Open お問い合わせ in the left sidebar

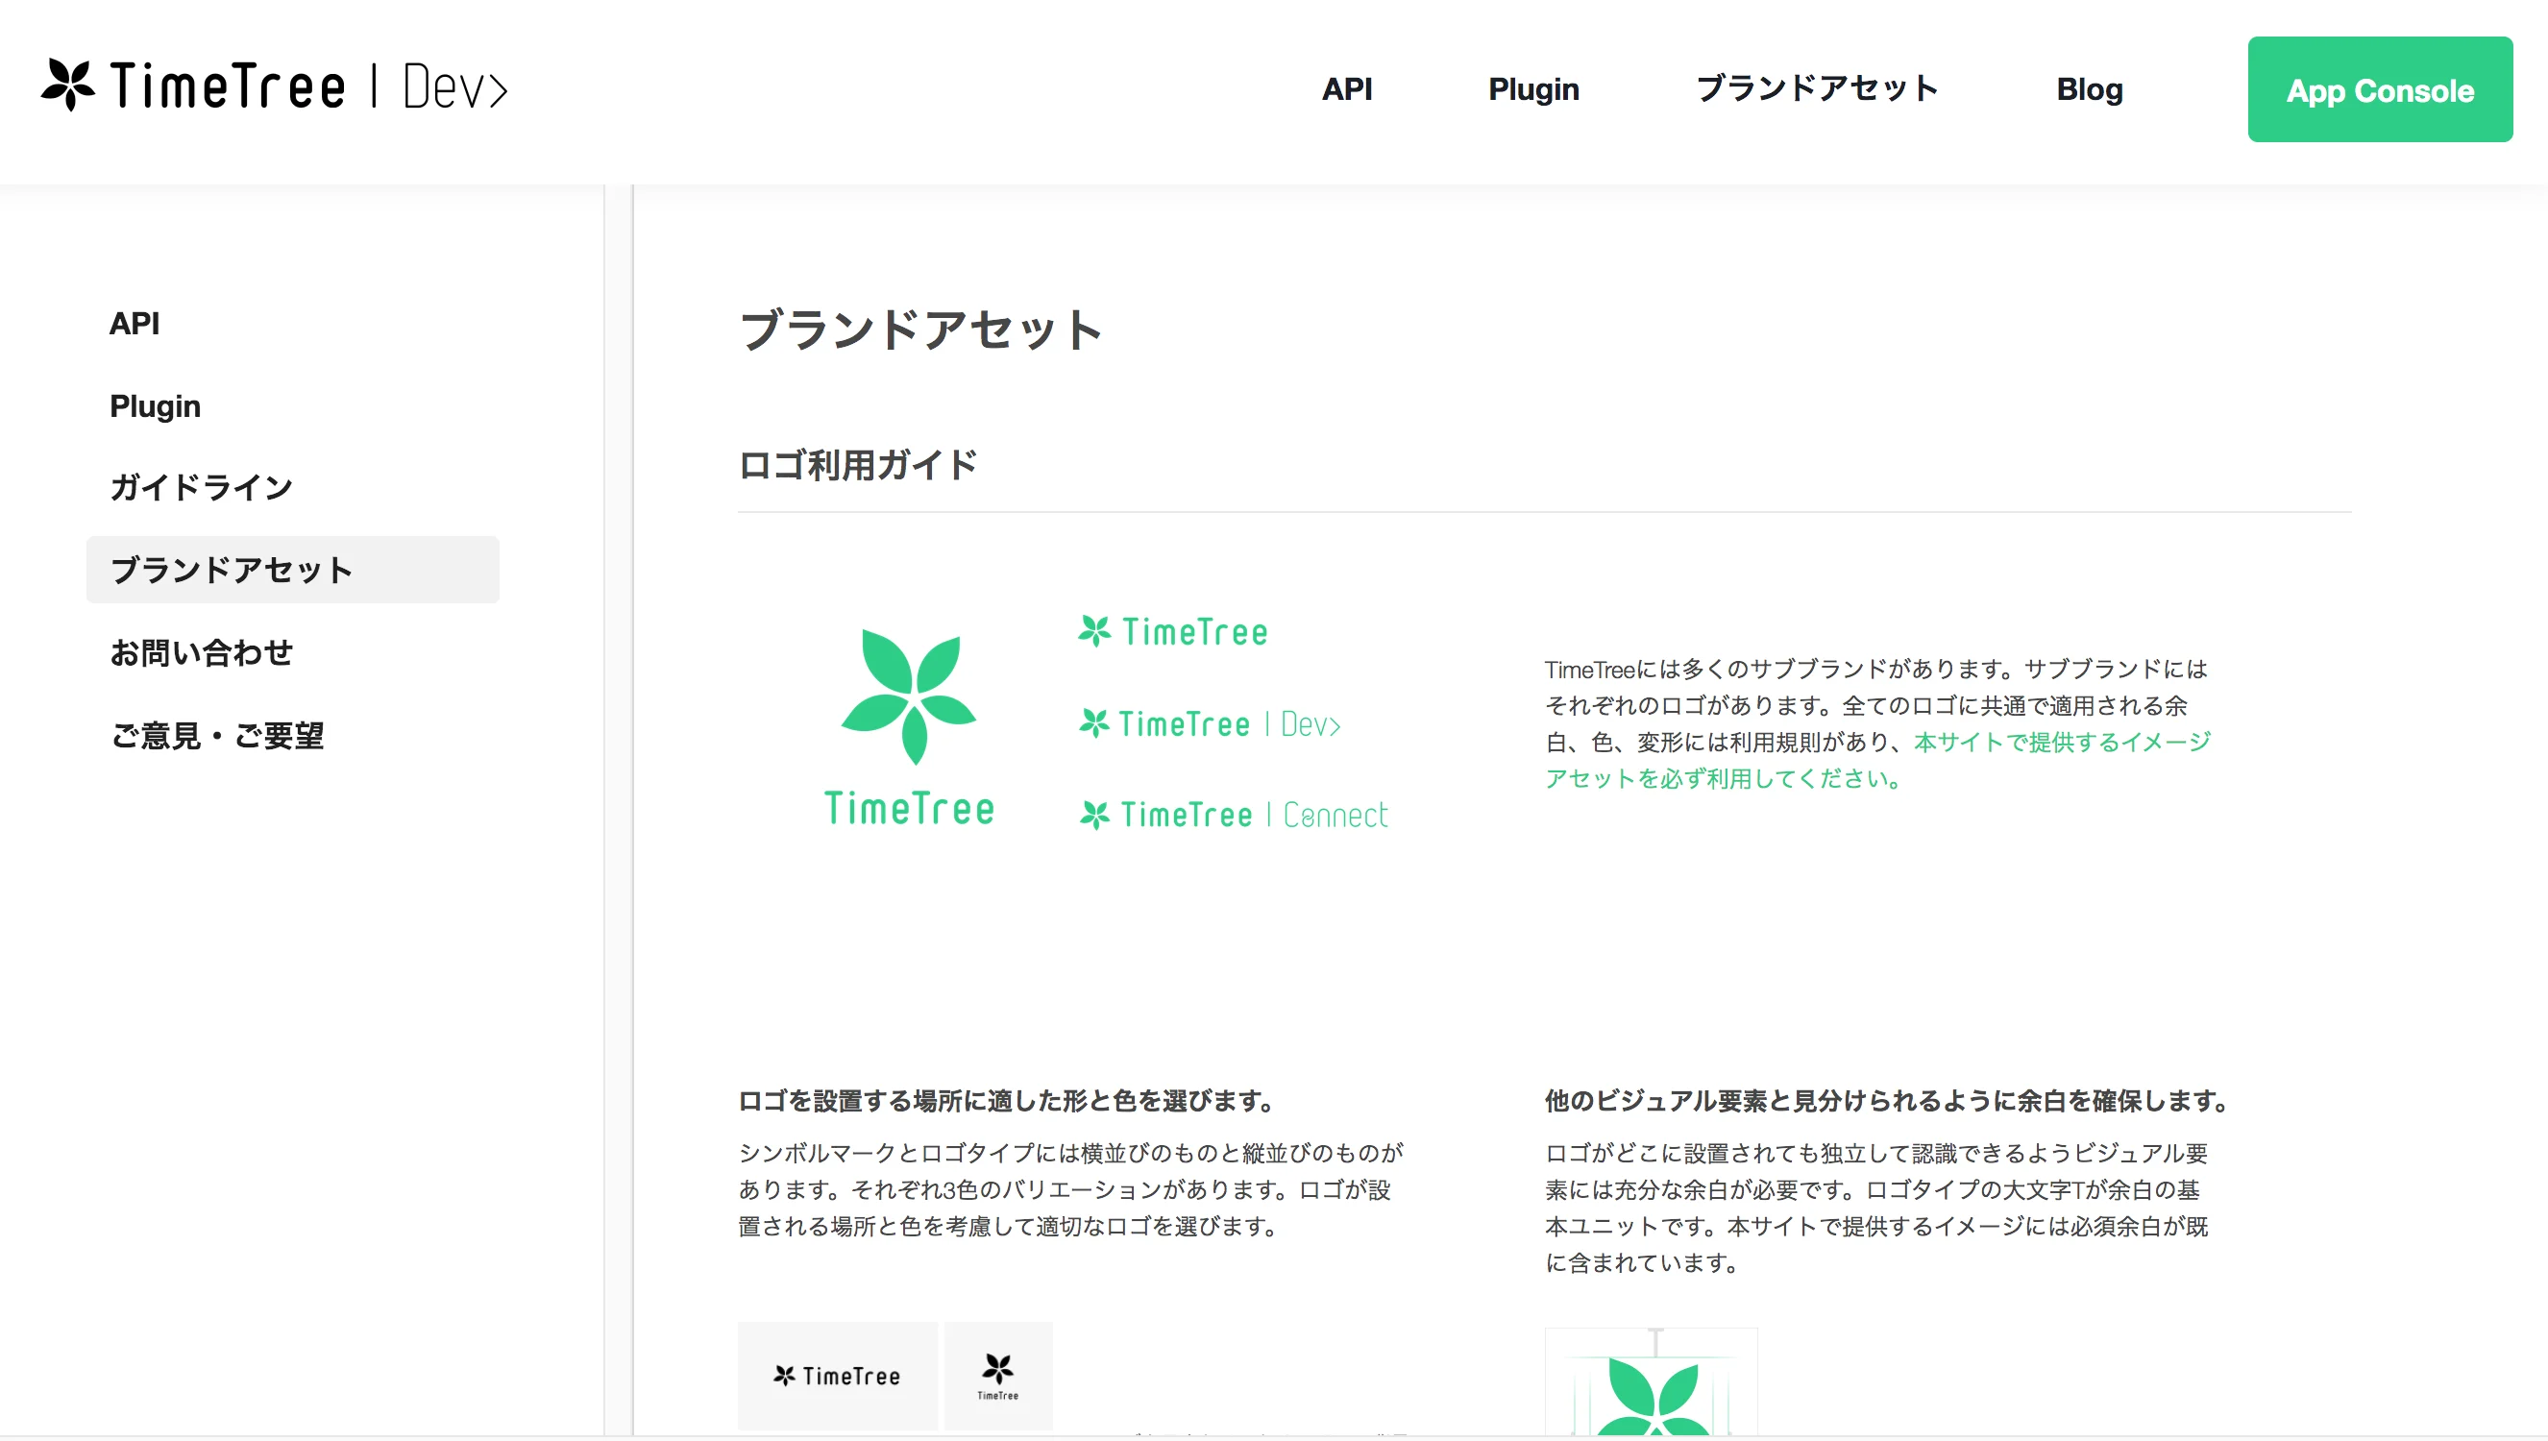pos(201,652)
